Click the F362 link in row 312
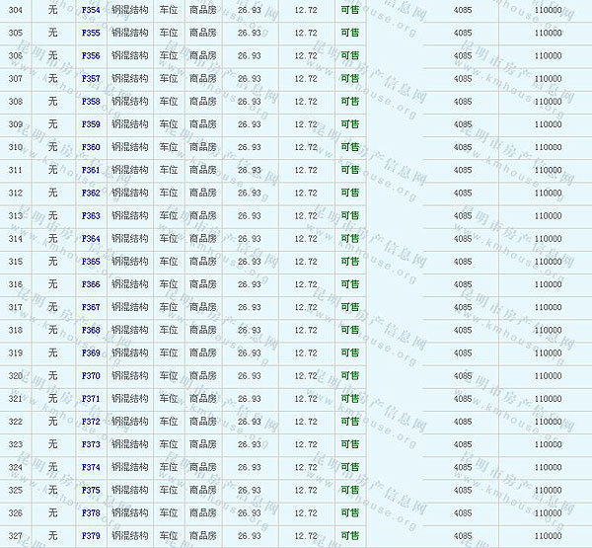Image resolution: width=592 pixels, height=548 pixels. [90, 193]
